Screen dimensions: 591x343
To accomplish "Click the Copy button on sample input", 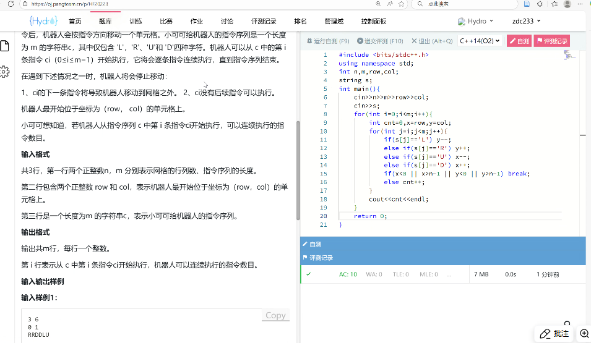I will tap(275, 315).
